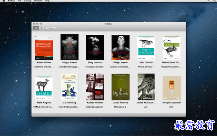Select the Mobile Web book cover
The height and width of the screenshot is (136, 217).
[x=172, y=48]
